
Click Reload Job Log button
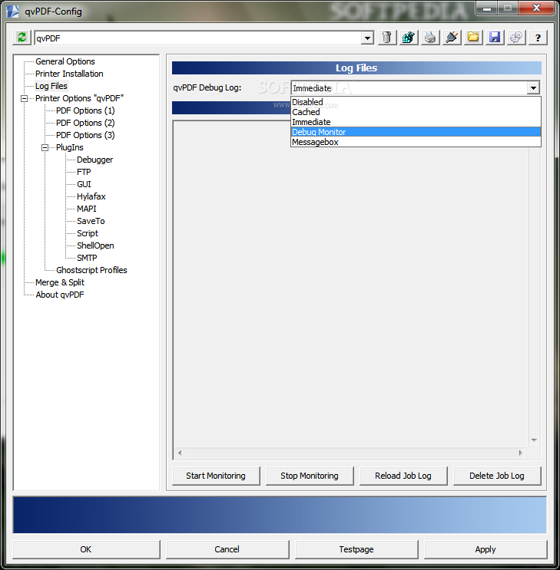click(403, 476)
